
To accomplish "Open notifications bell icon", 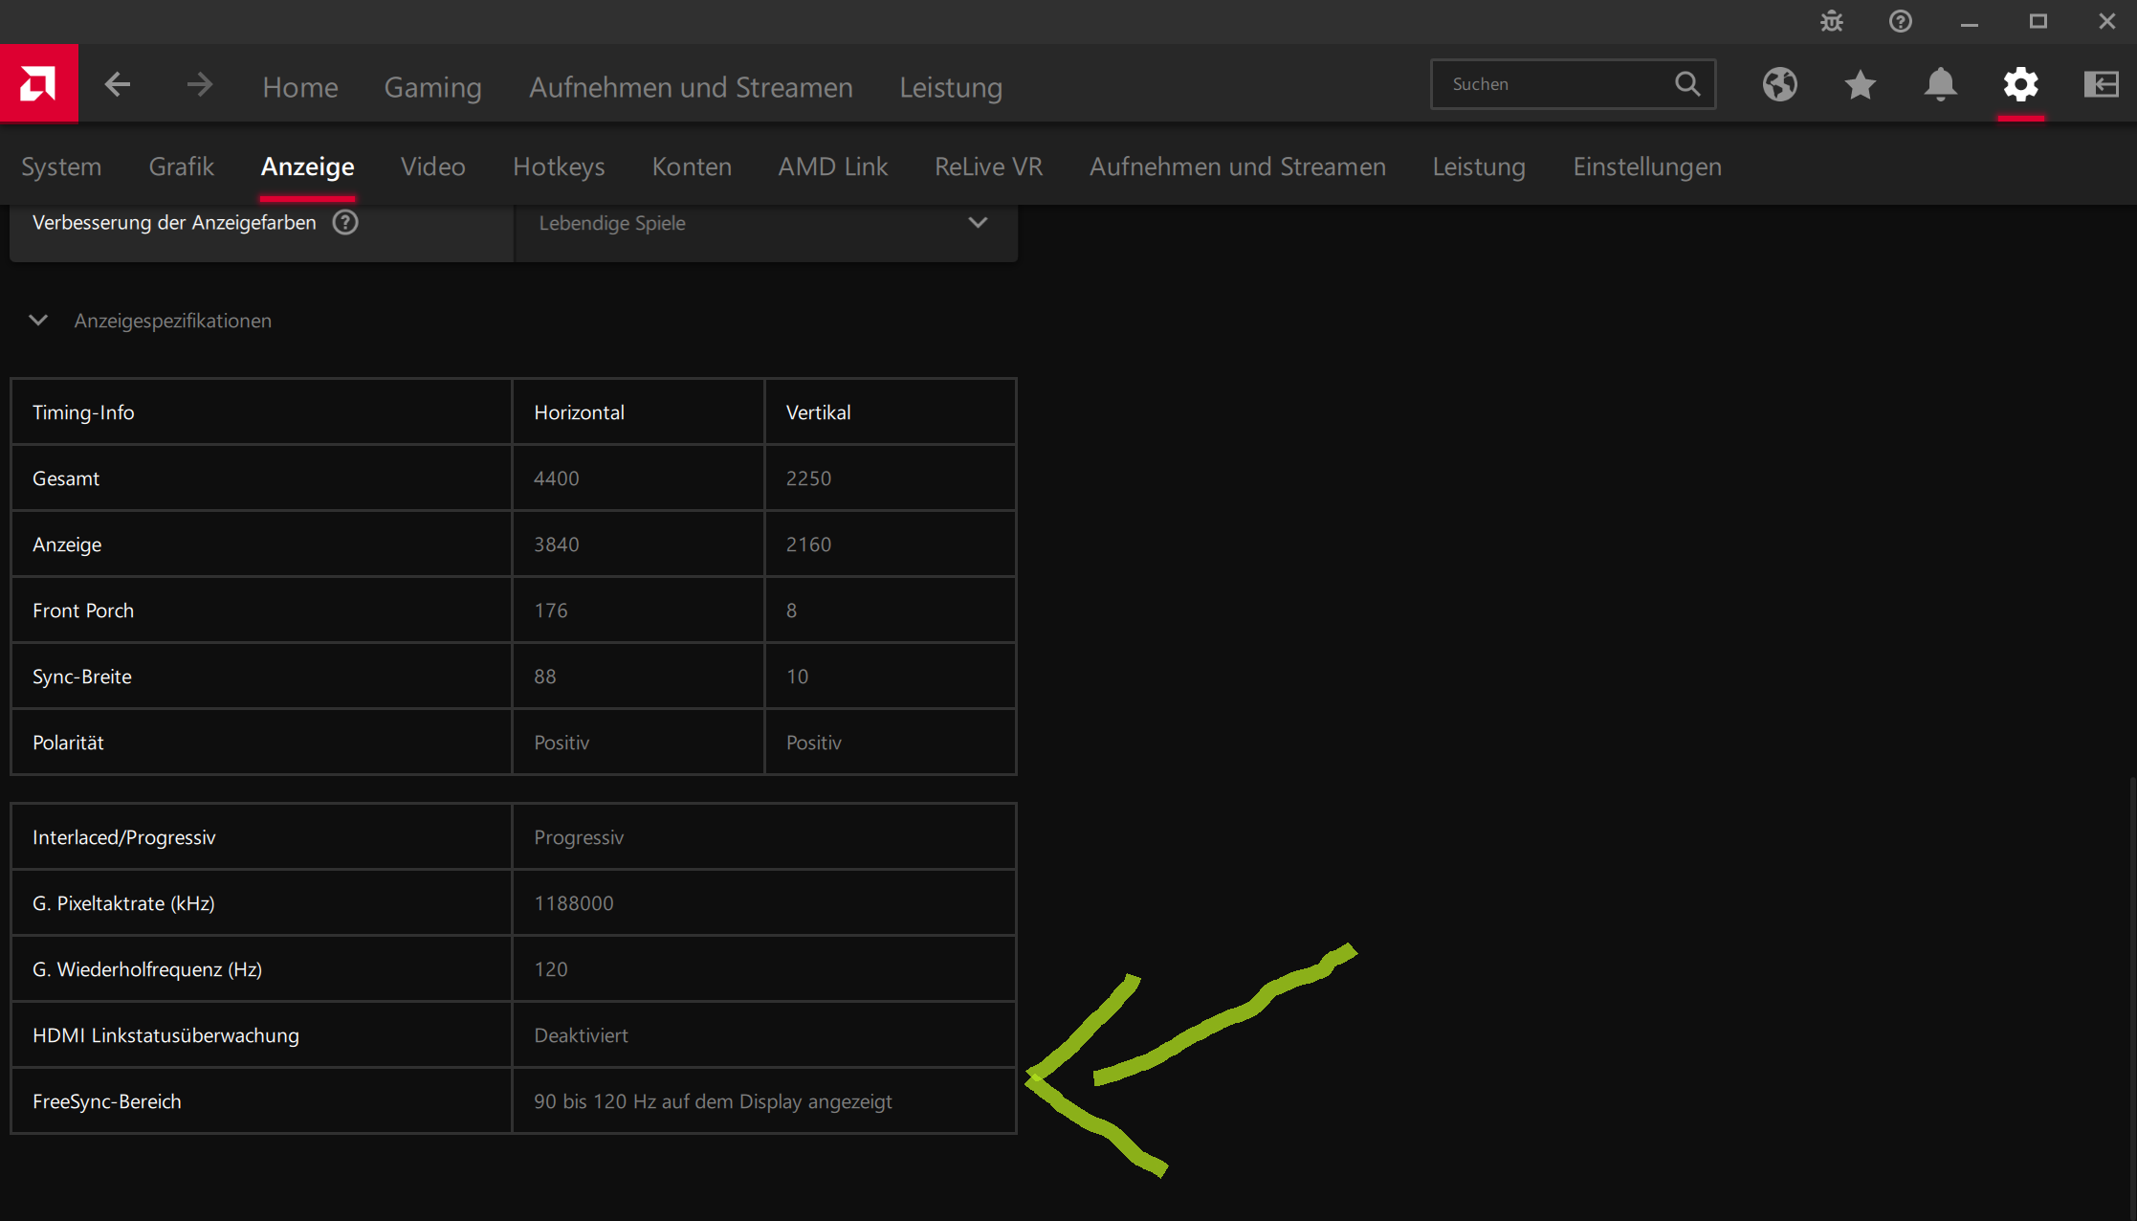I will pyautogui.click(x=1940, y=85).
